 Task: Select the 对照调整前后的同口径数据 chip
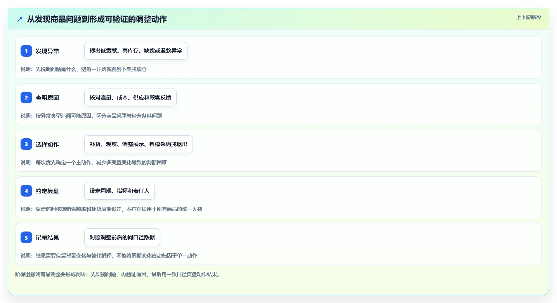pyautogui.click(x=122, y=237)
